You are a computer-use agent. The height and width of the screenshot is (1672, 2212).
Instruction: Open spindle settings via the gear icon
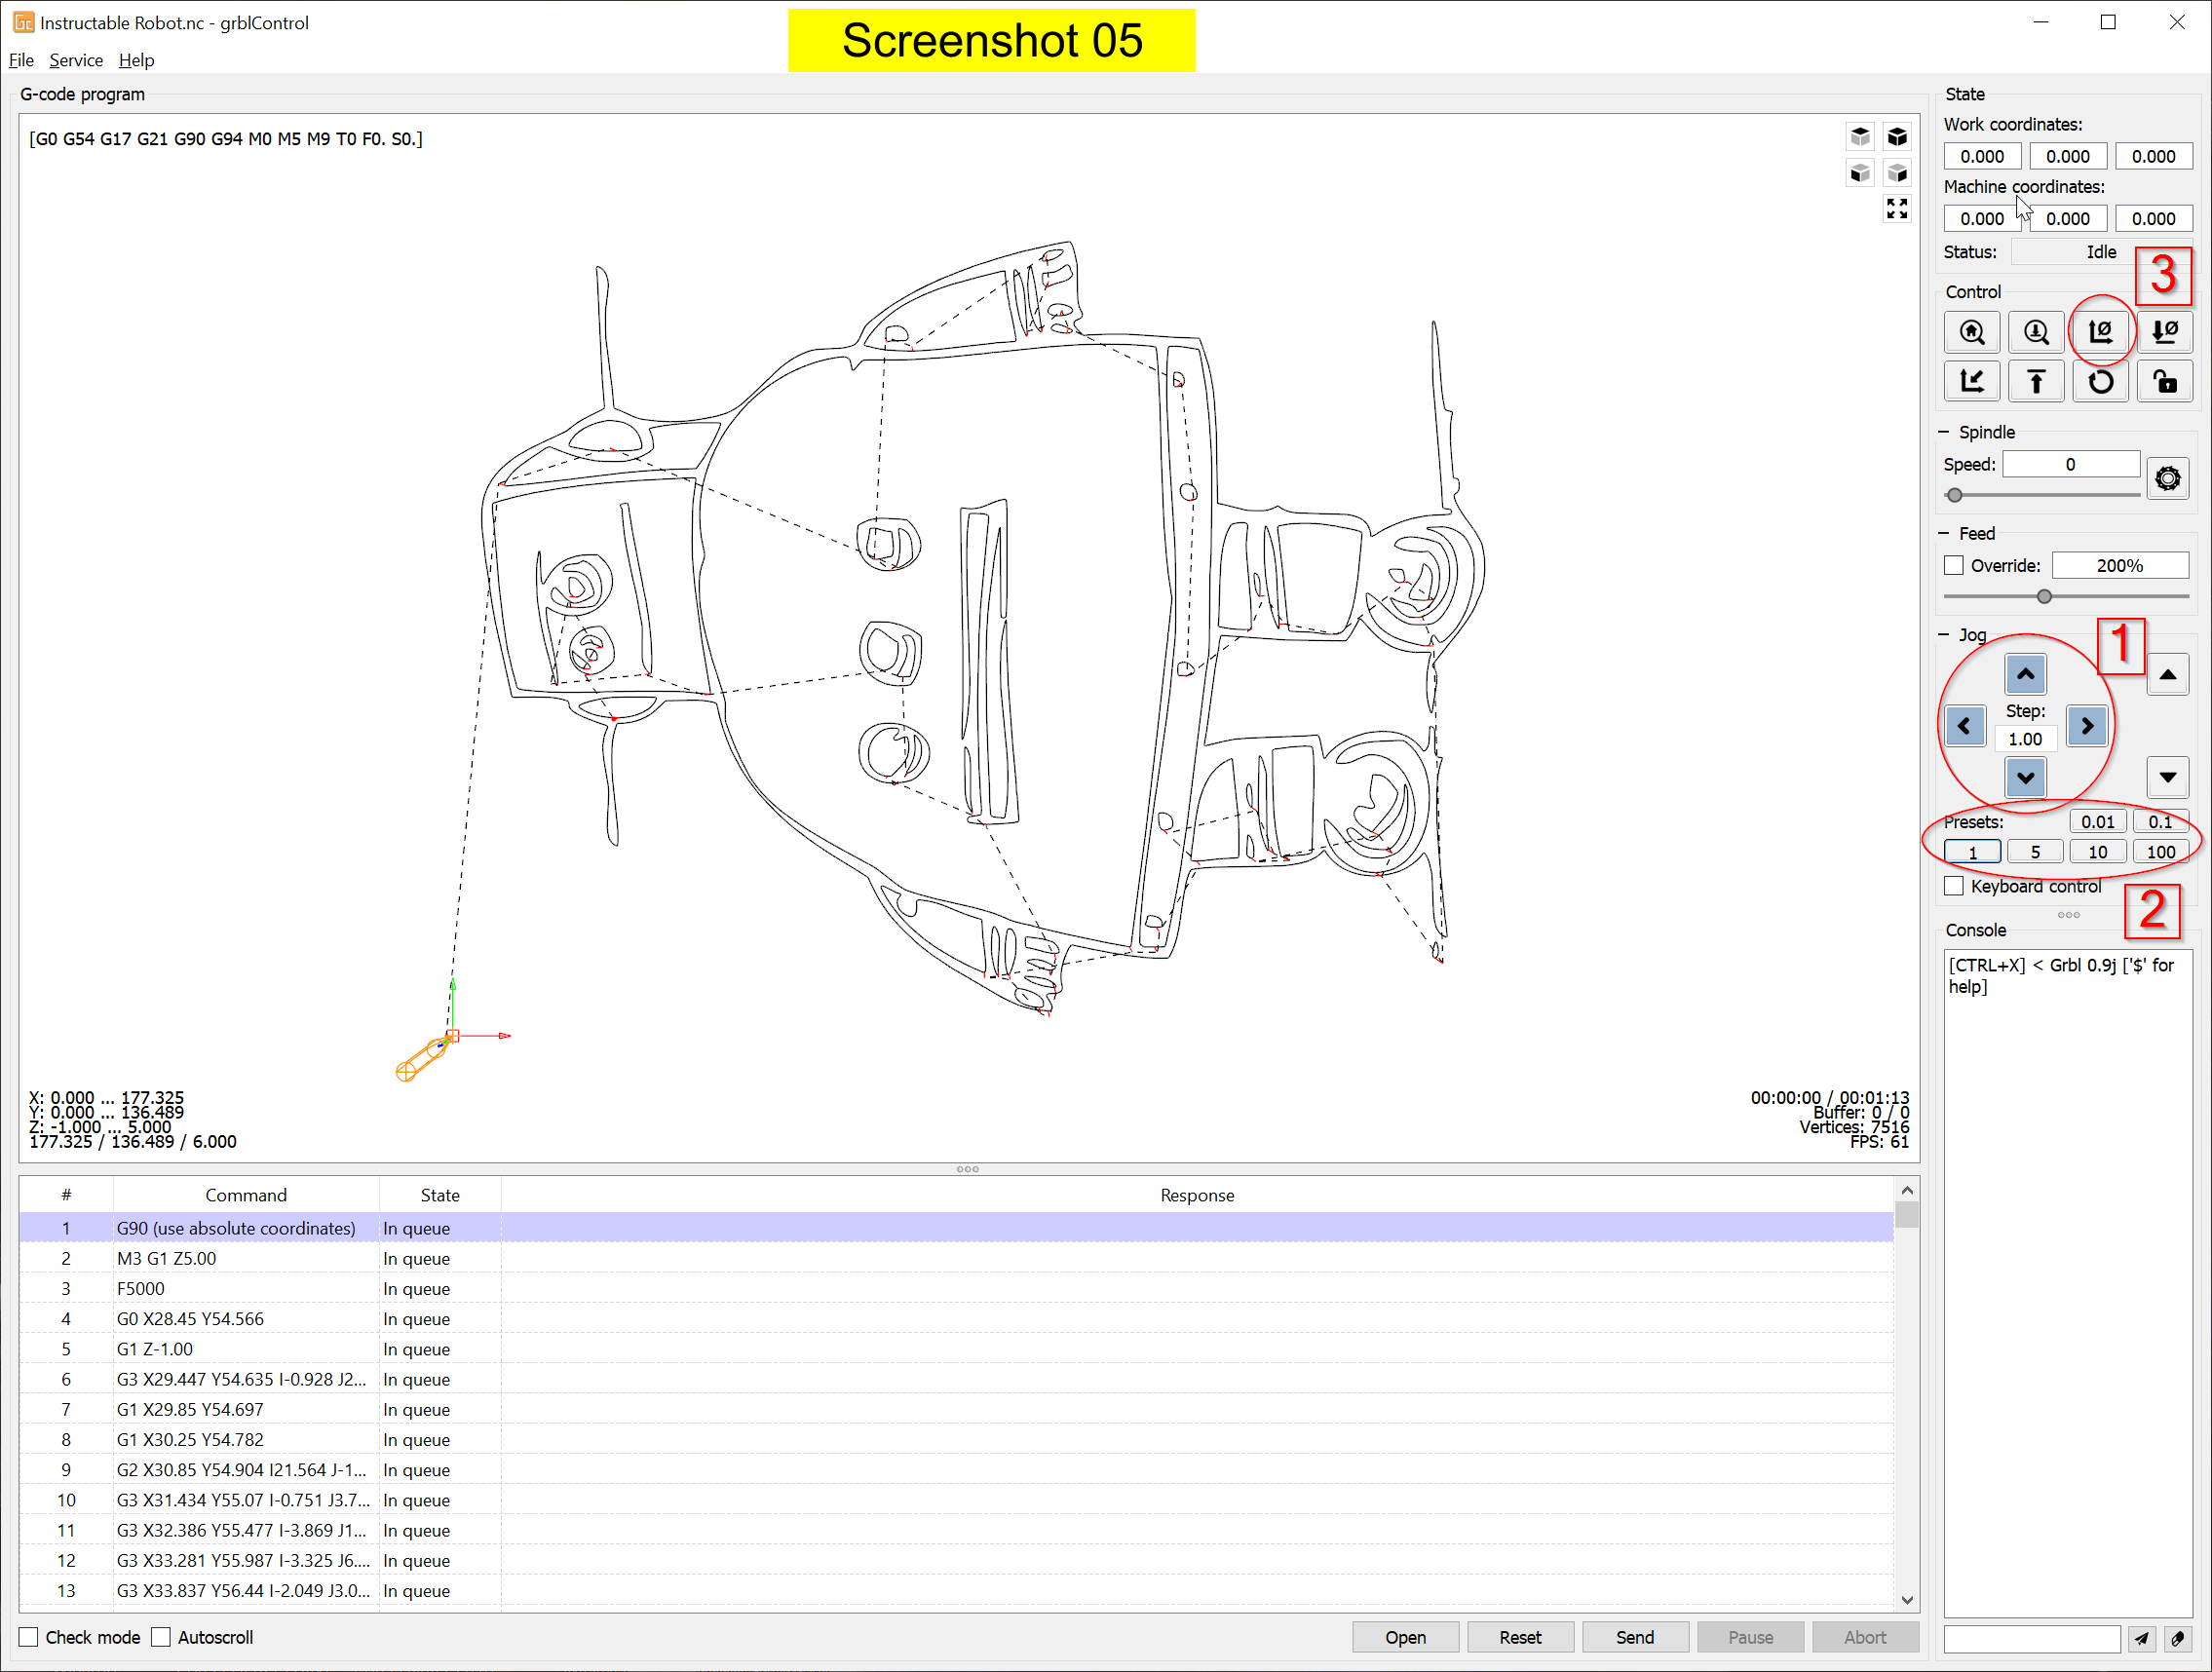pyautogui.click(x=2168, y=478)
